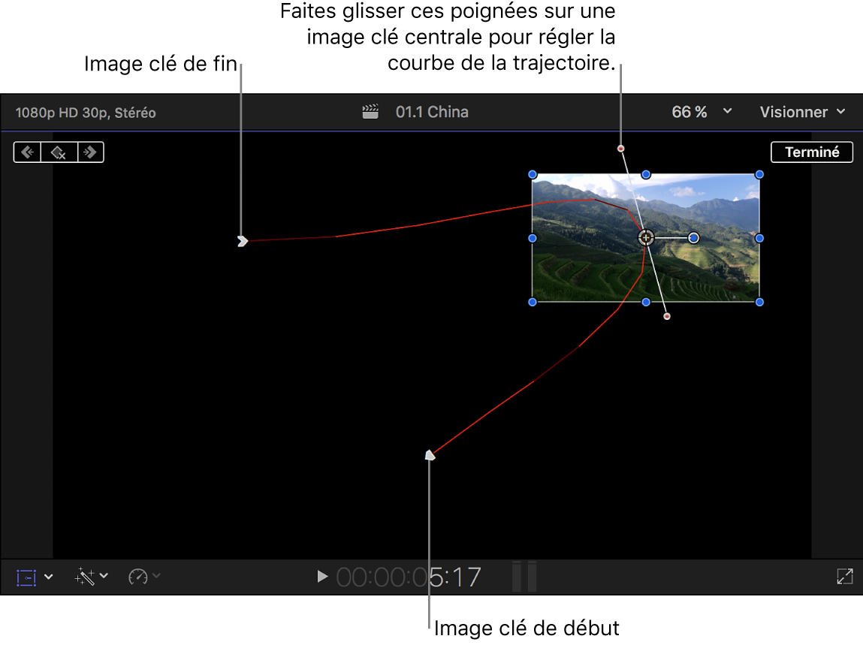Open the Retiming speedometer icon
Viewport: 863px width, 645px height.
139,576
